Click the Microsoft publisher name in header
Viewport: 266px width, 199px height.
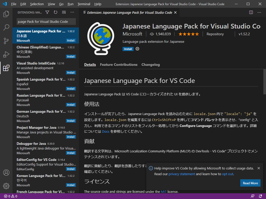(132, 34)
